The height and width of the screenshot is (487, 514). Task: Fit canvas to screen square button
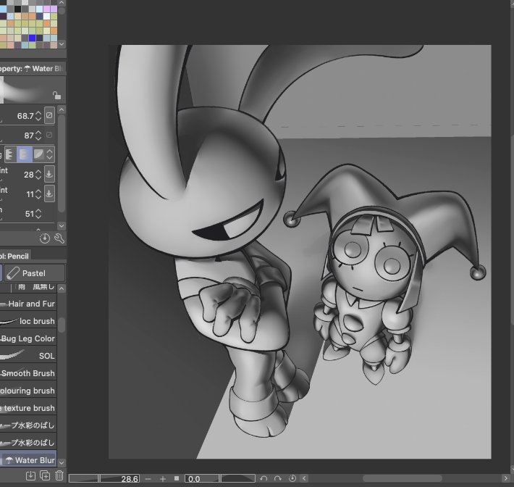click(x=177, y=478)
